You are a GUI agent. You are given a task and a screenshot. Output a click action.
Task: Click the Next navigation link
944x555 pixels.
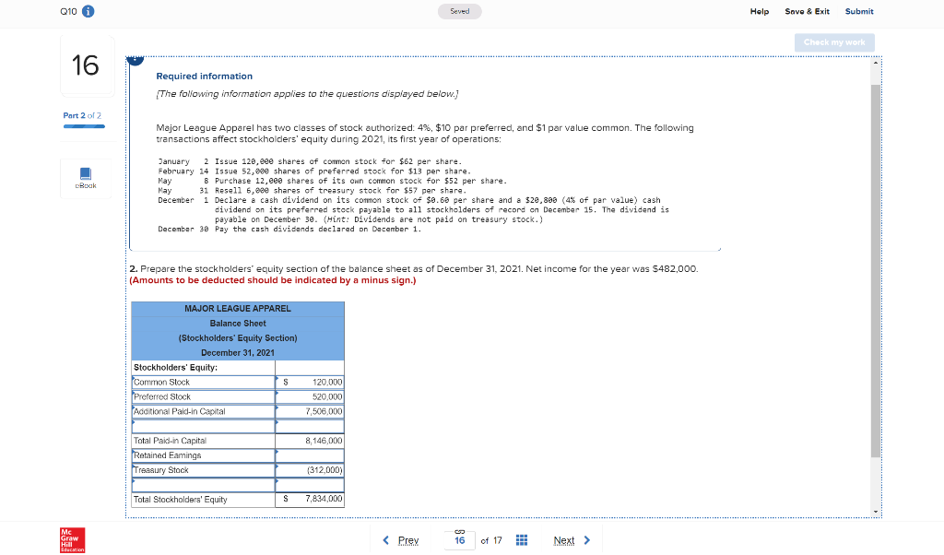[564, 540]
